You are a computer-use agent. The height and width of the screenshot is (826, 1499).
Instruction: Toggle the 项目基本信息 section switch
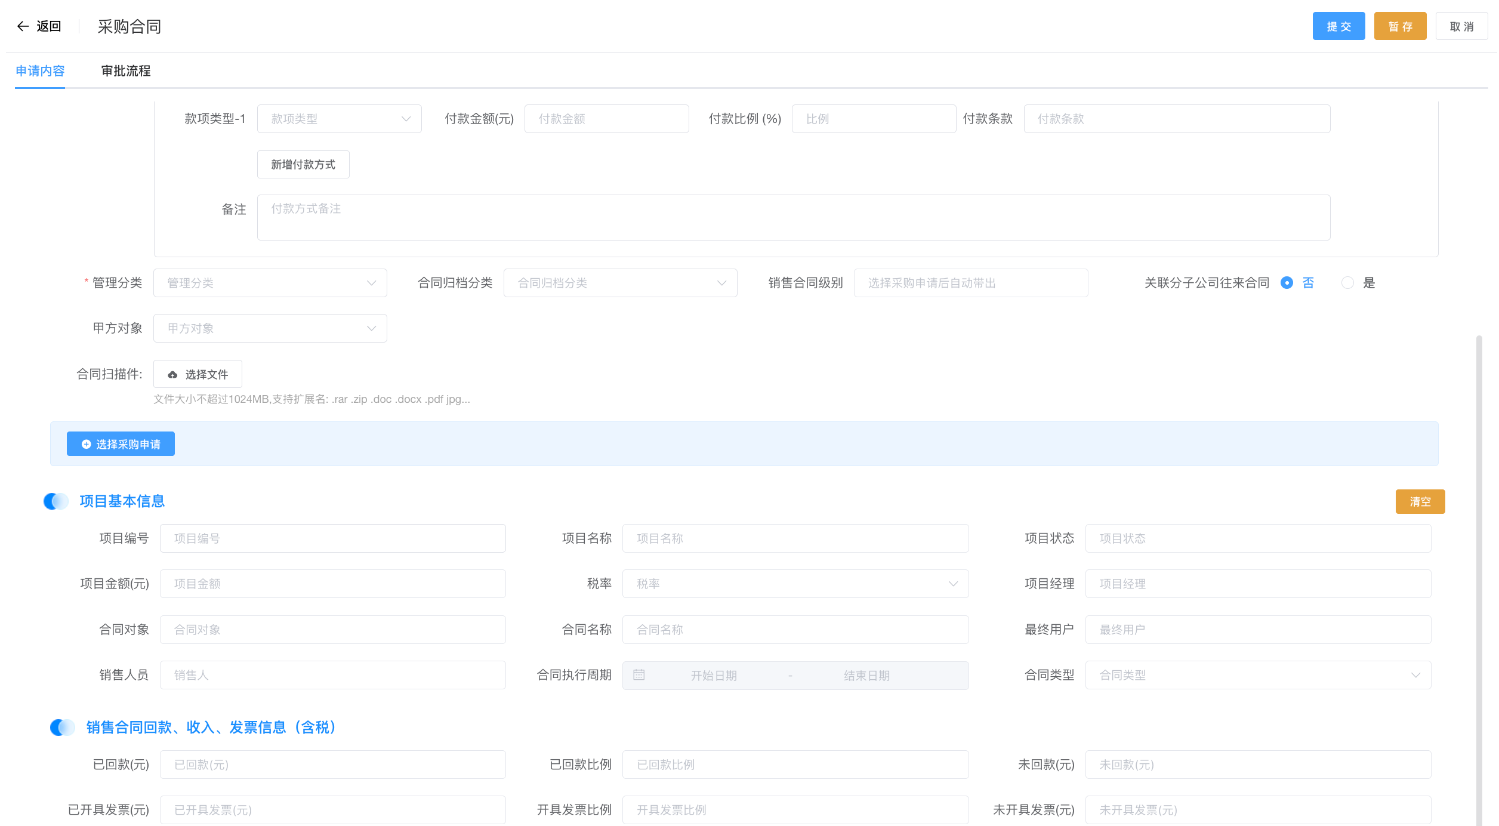[x=56, y=501]
